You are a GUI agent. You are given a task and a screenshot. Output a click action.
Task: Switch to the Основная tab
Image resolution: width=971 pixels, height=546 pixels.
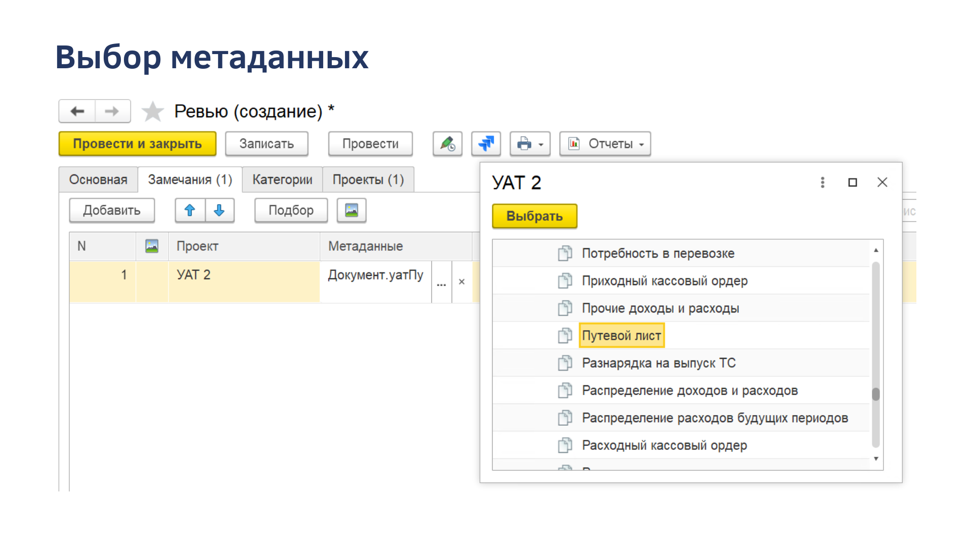coord(98,180)
